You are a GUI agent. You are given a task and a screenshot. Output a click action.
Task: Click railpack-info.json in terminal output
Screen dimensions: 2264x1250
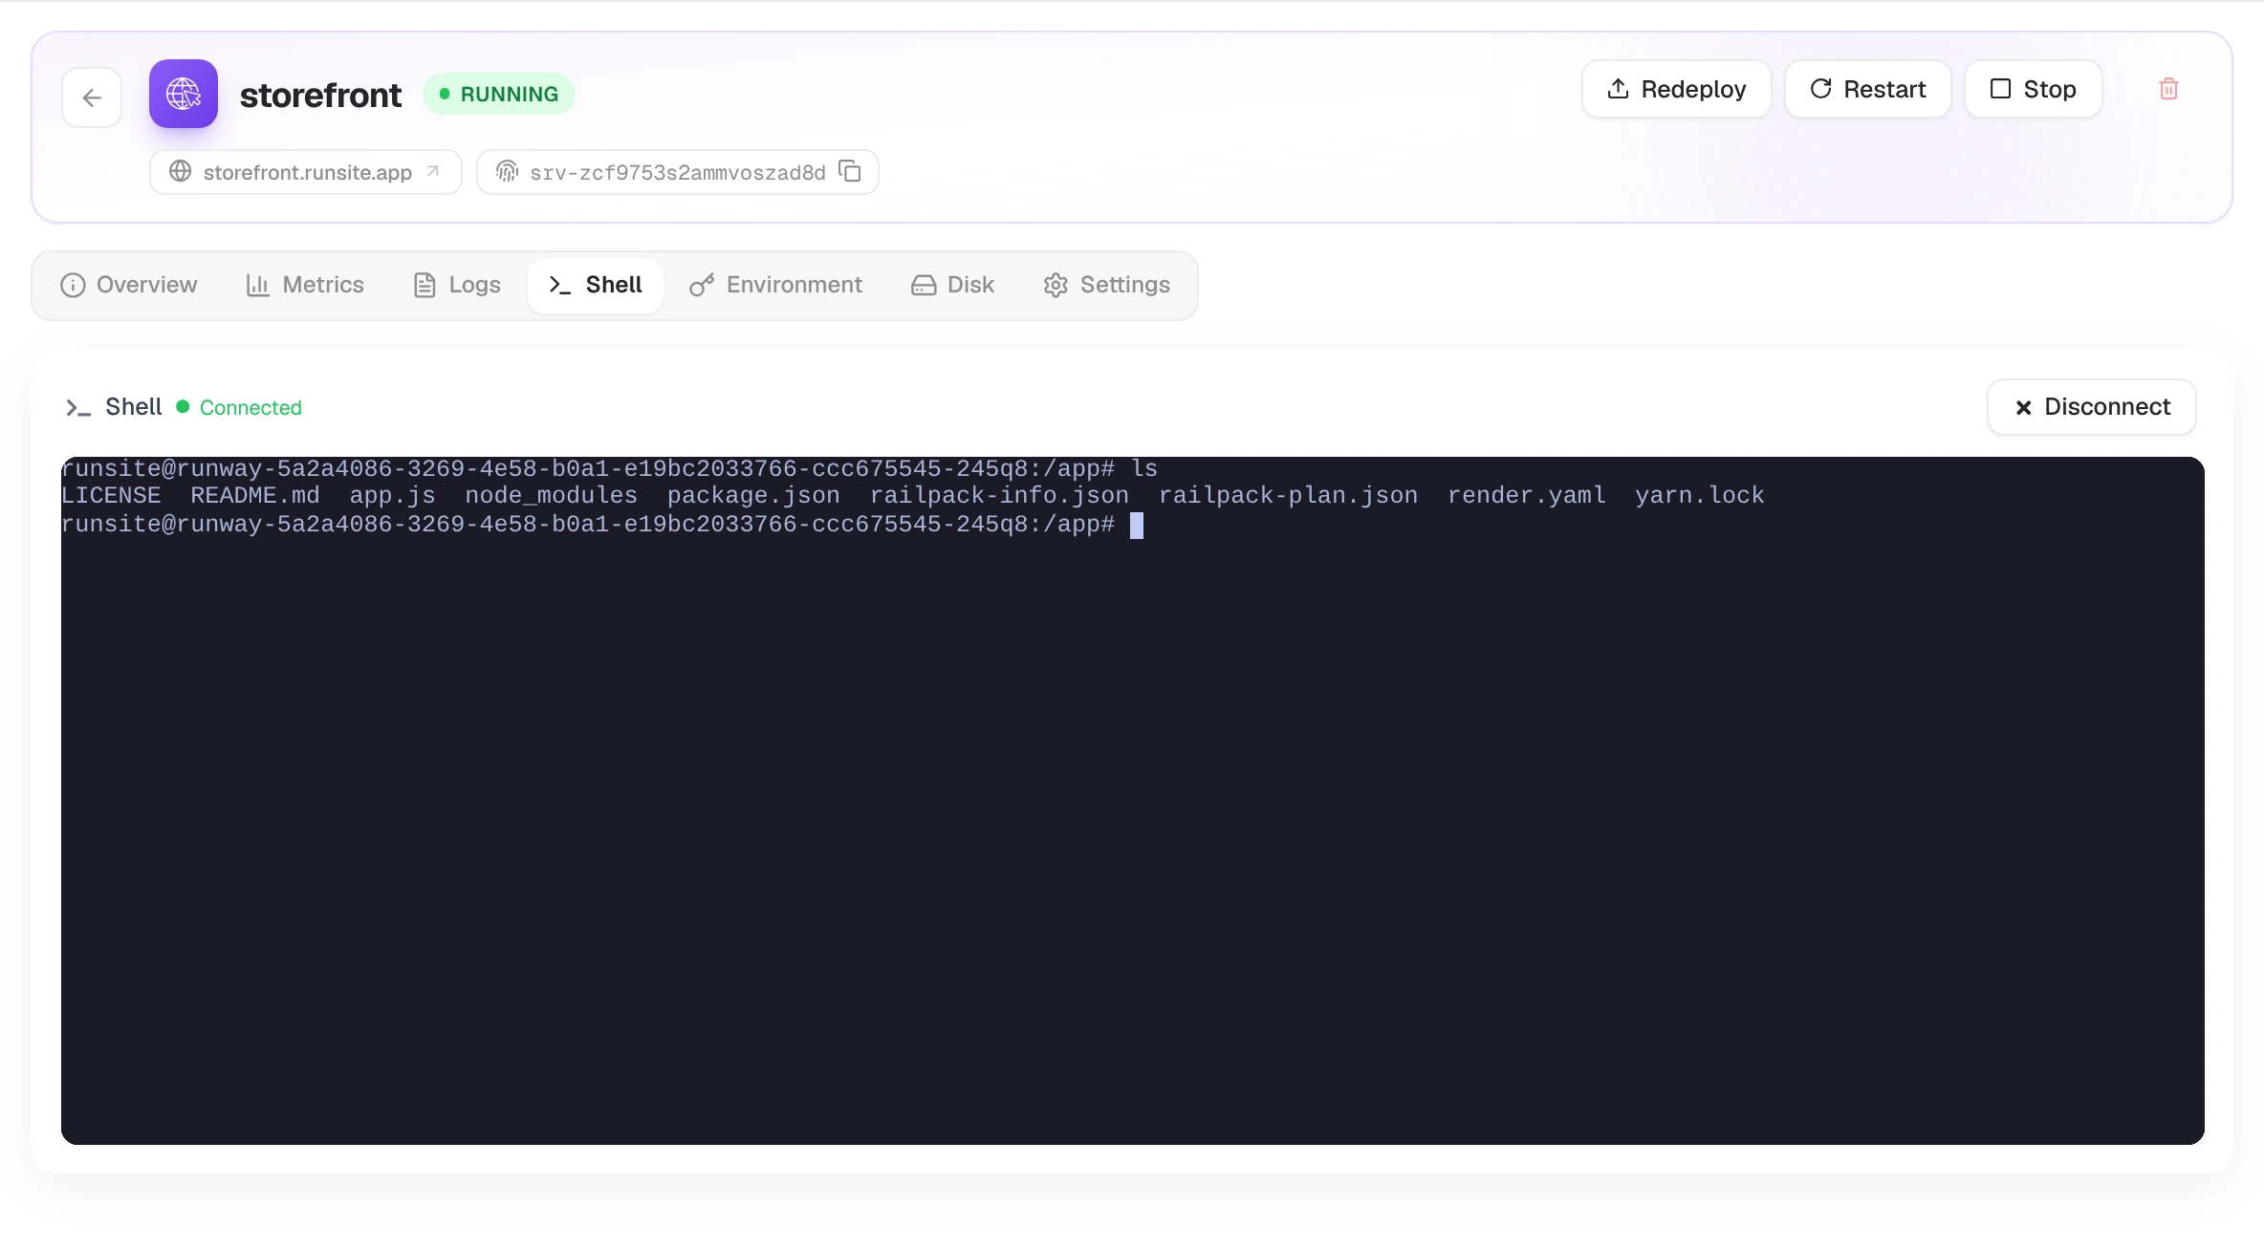pyautogui.click(x=999, y=495)
